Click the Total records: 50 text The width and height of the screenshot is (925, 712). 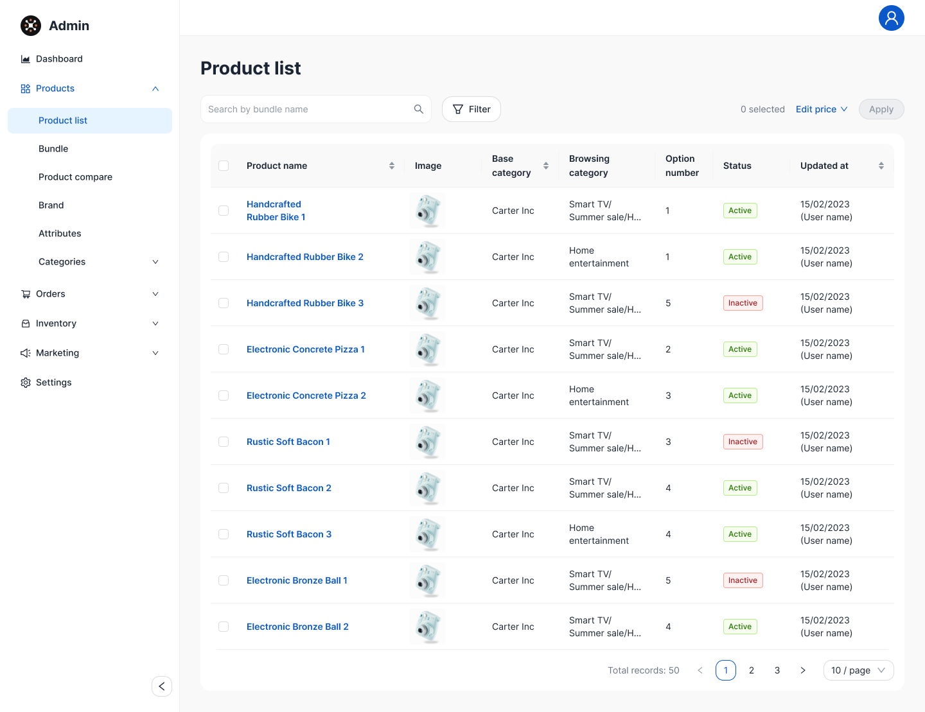pyautogui.click(x=644, y=670)
